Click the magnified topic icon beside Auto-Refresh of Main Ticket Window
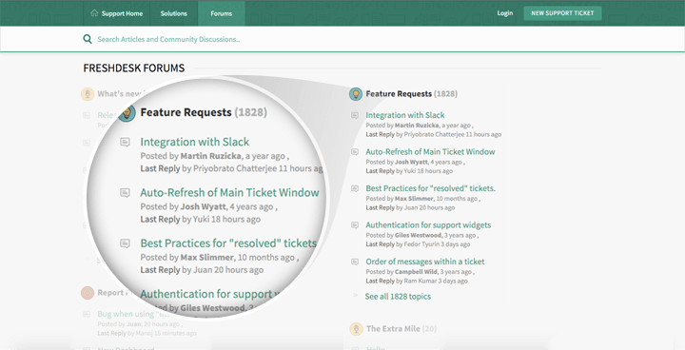 point(125,193)
